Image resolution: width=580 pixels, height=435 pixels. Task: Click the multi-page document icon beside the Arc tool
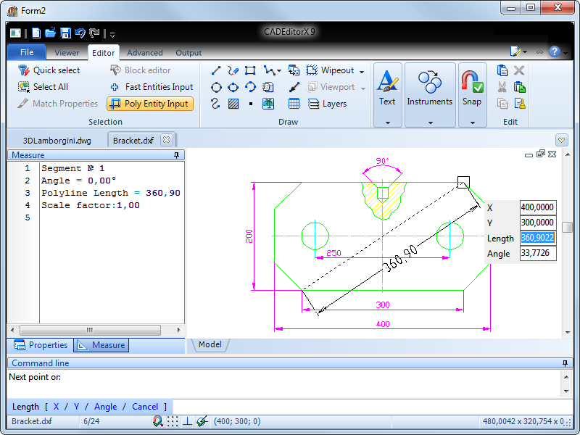268,87
